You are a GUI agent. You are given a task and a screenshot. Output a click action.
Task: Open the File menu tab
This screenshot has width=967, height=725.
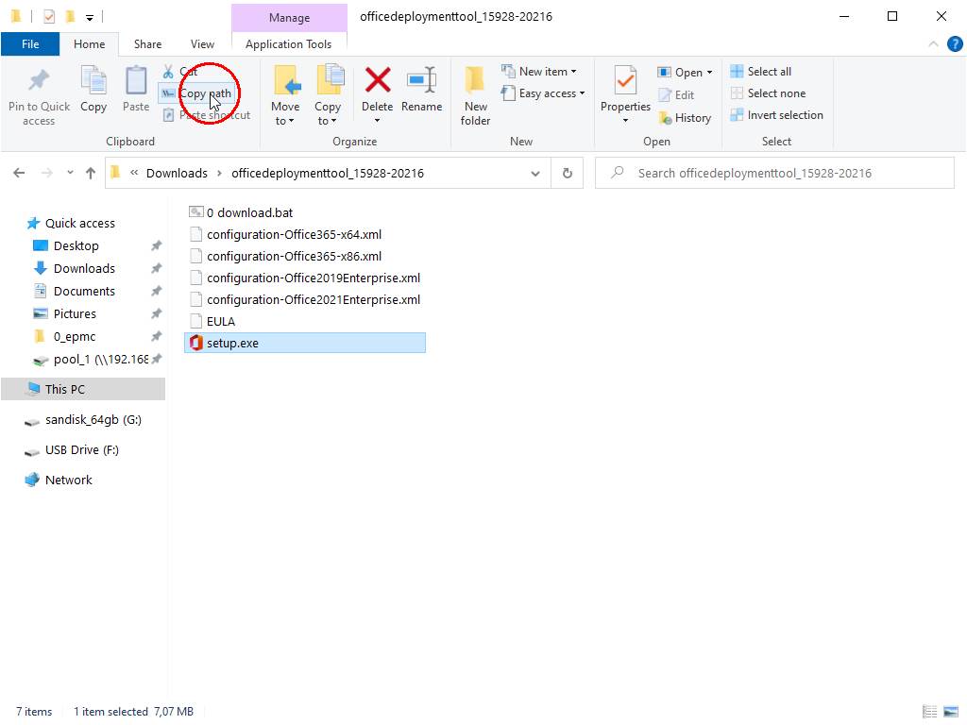[x=30, y=43]
